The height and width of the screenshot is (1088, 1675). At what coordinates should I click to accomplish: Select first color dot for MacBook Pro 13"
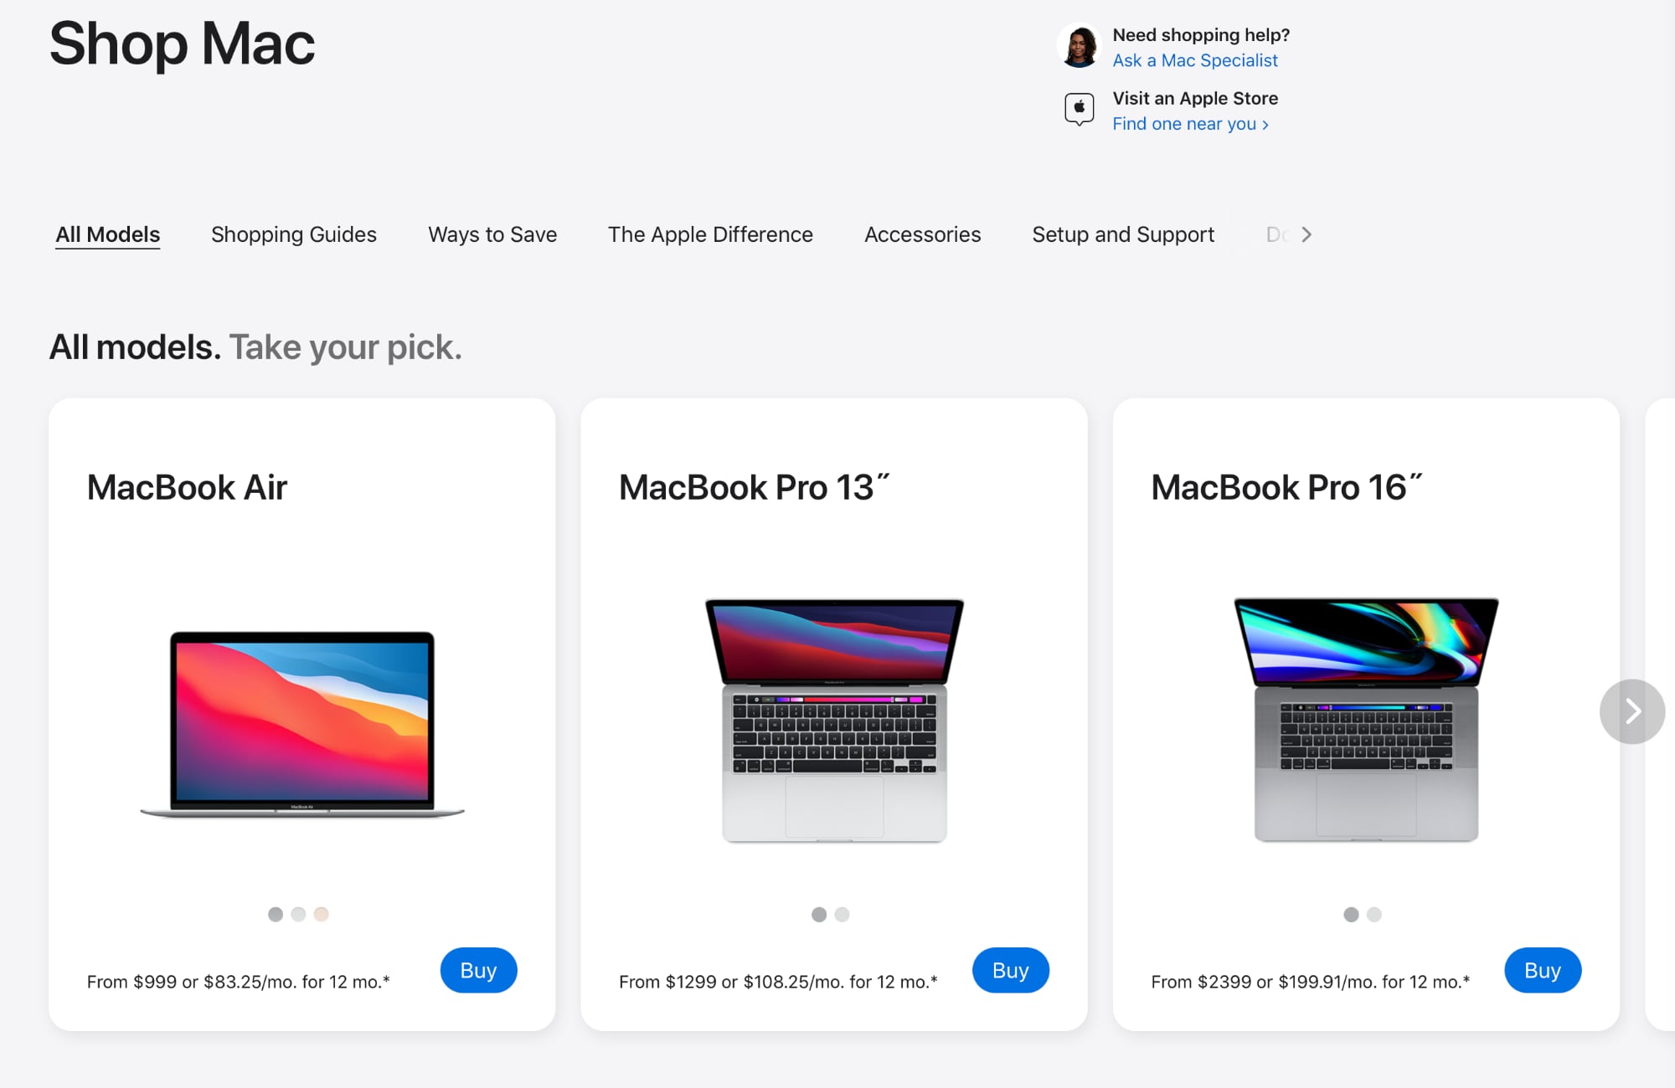(817, 914)
